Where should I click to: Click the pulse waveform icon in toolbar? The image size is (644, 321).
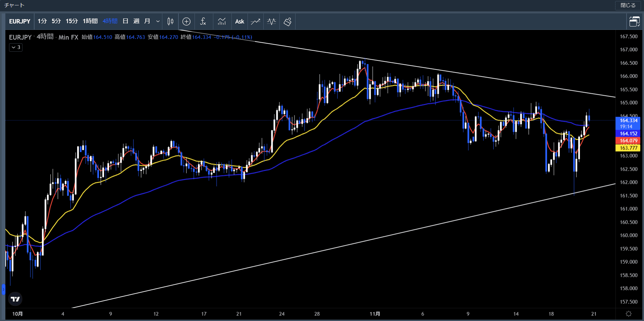pyautogui.click(x=271, y=21)
